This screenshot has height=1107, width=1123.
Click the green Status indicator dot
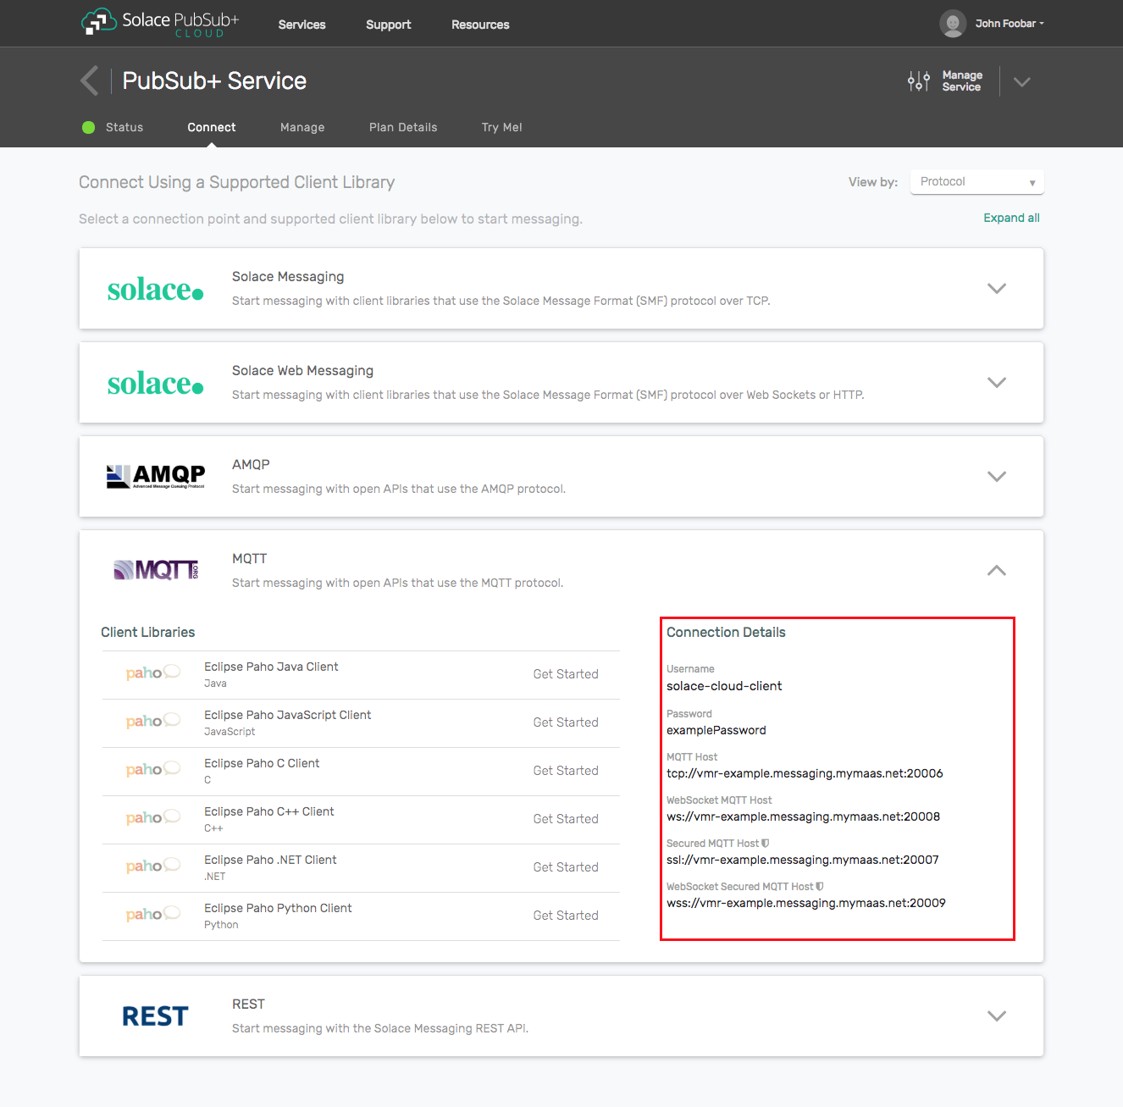pos(88,127)
